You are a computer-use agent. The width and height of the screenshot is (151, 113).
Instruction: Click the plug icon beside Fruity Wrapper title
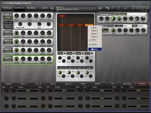[x=5, y=3]
